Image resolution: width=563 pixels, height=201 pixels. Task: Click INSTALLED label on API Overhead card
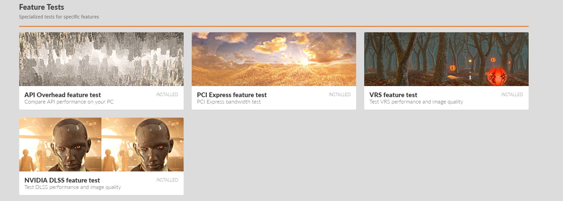pos(167,94)
